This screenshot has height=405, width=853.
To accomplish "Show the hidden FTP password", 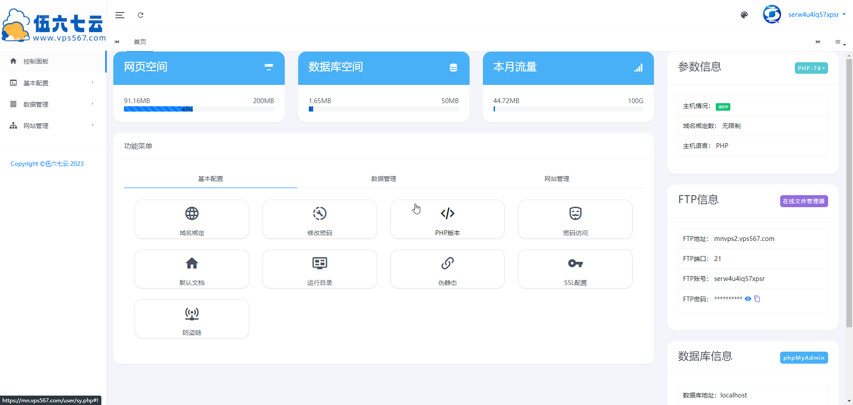I will [x=748, y=299].
